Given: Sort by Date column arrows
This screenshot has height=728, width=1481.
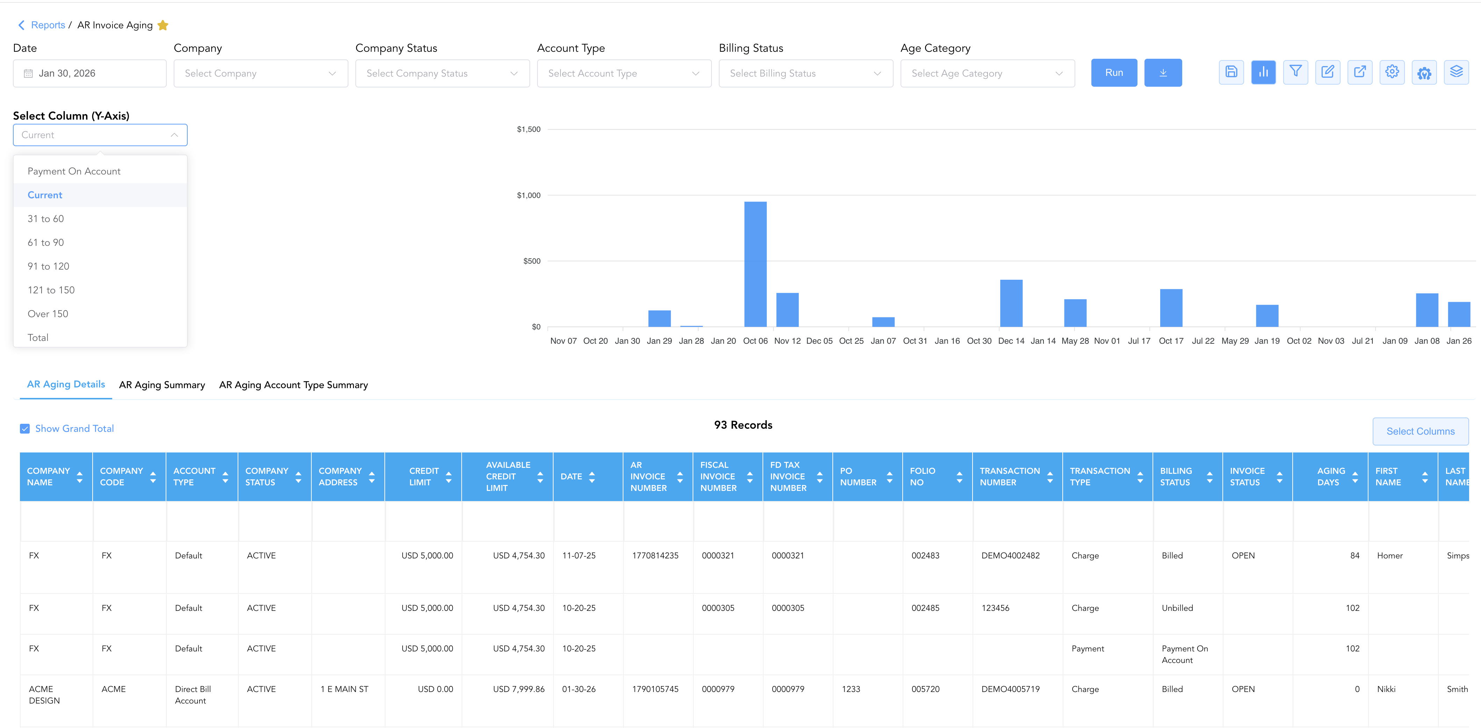Looking at the screenshot, I should [x=592, y=477].
